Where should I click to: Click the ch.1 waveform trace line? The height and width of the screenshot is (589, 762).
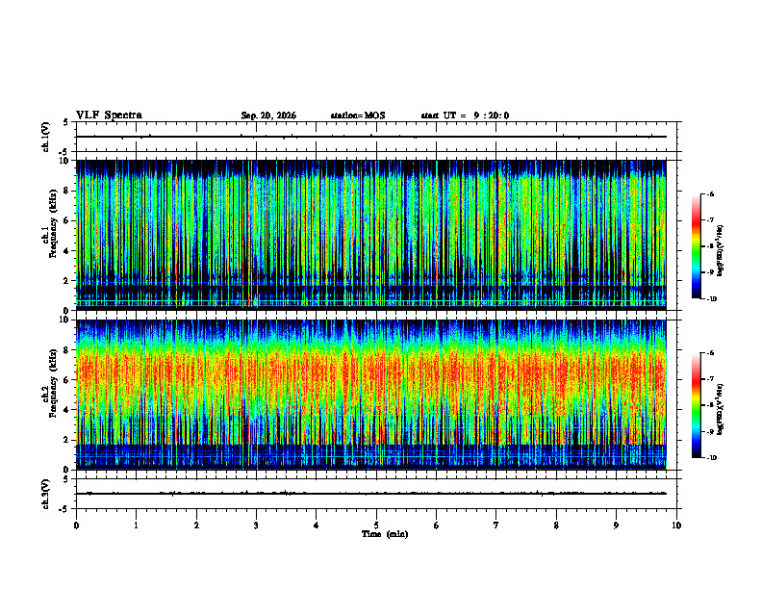pyautogui.click(x=371, y=137)
